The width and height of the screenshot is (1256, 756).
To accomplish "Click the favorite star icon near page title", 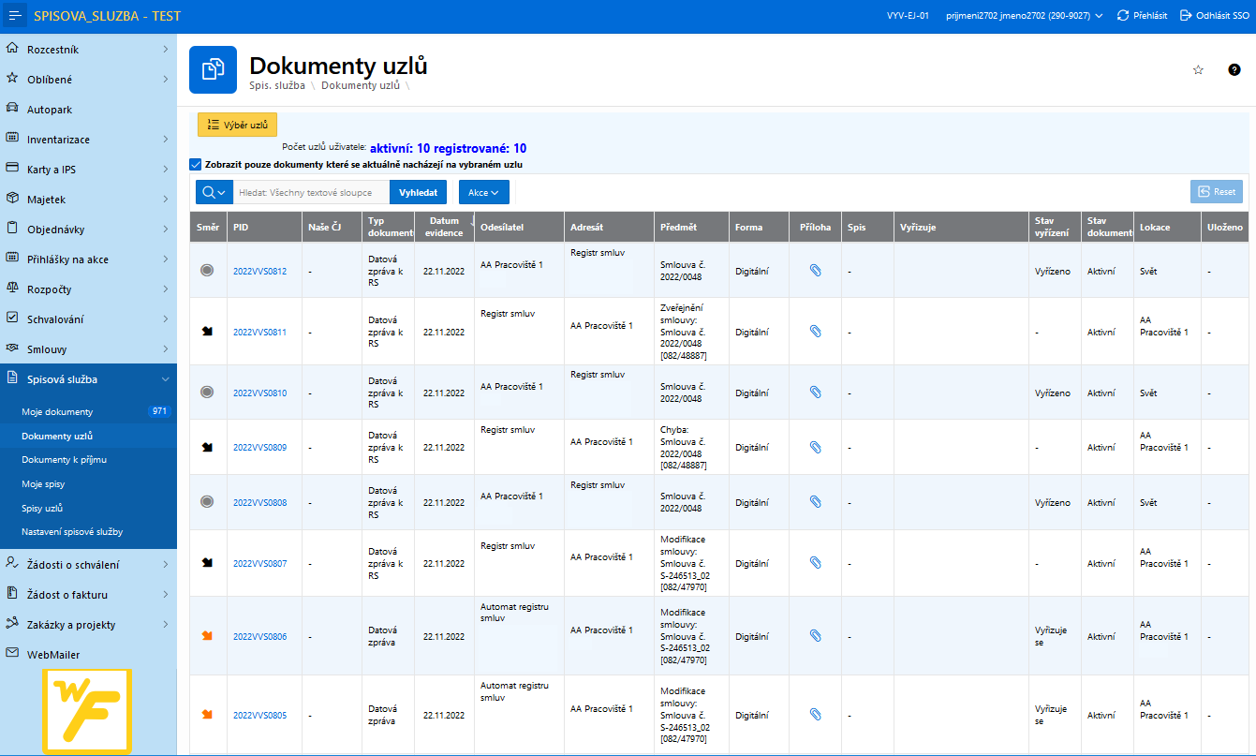I will [1198, 70].
